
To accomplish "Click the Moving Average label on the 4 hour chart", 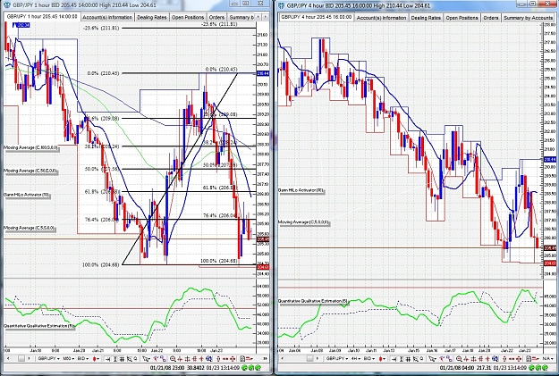I will coord(303,222).
